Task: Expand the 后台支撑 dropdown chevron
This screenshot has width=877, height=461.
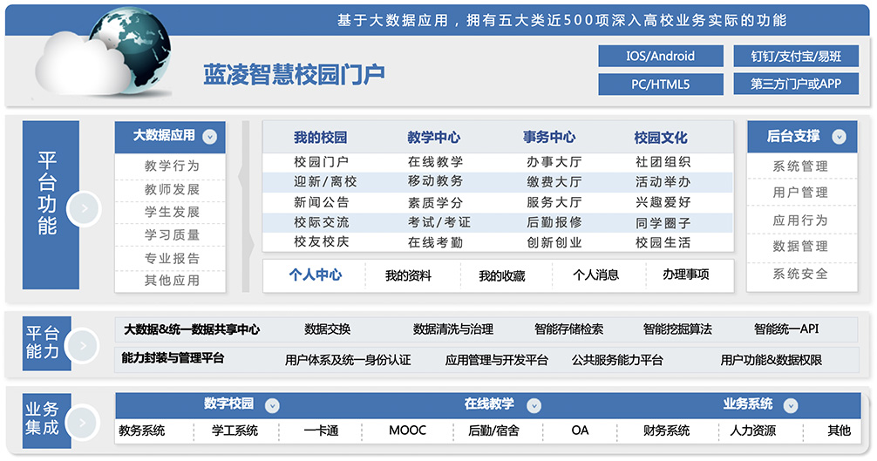Action: coord(839,137)
